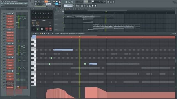Click the gear settings icon in plugin panel

[x=42, y=29]
